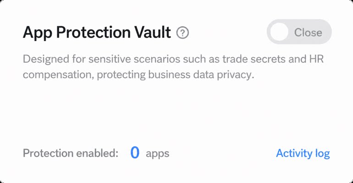The width and height of the screenshot is (353, 183).
Task: Enable the App Protection Vault feature
Action: [x=299, y=32]
